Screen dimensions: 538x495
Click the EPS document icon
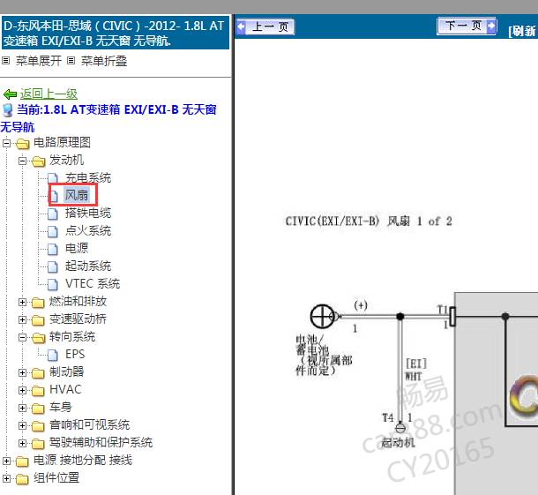(53, 355)
